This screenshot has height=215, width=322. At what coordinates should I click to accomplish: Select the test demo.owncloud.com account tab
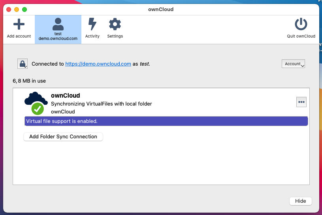[58, 29]
